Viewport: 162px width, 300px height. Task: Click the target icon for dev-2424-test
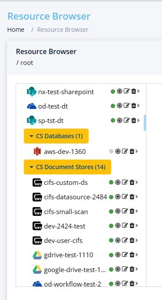[x=118, y=225]
